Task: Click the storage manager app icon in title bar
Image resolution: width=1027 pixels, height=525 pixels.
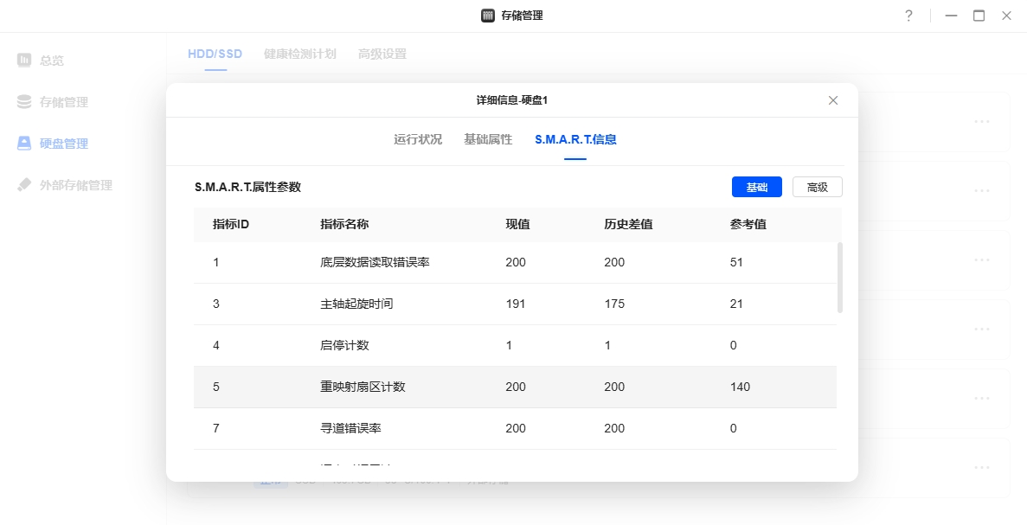Action: 487,16
